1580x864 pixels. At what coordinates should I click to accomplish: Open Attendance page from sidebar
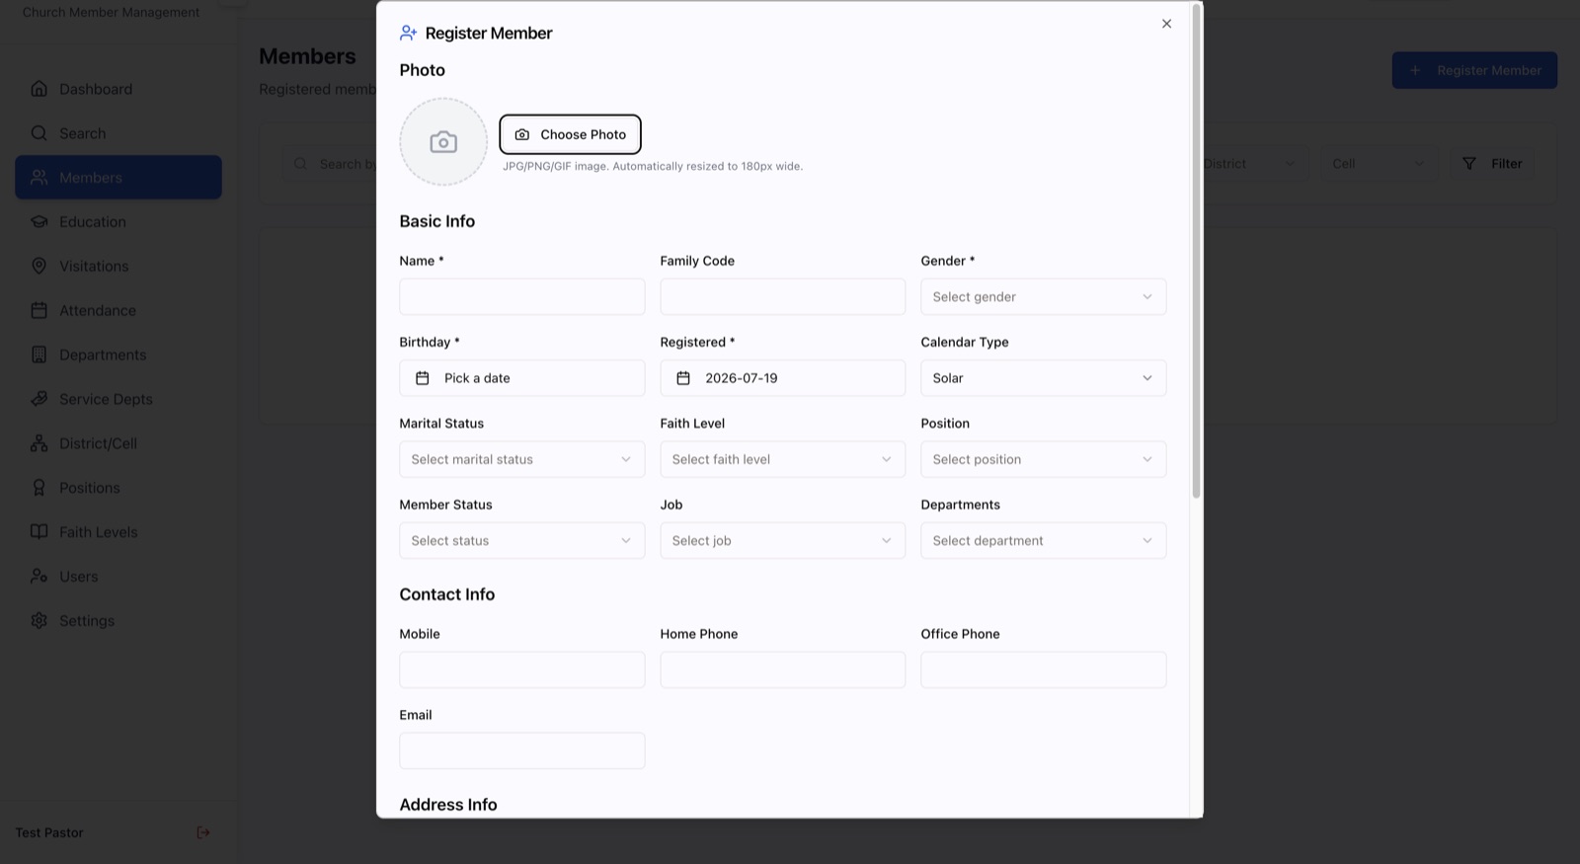(118, 310)
